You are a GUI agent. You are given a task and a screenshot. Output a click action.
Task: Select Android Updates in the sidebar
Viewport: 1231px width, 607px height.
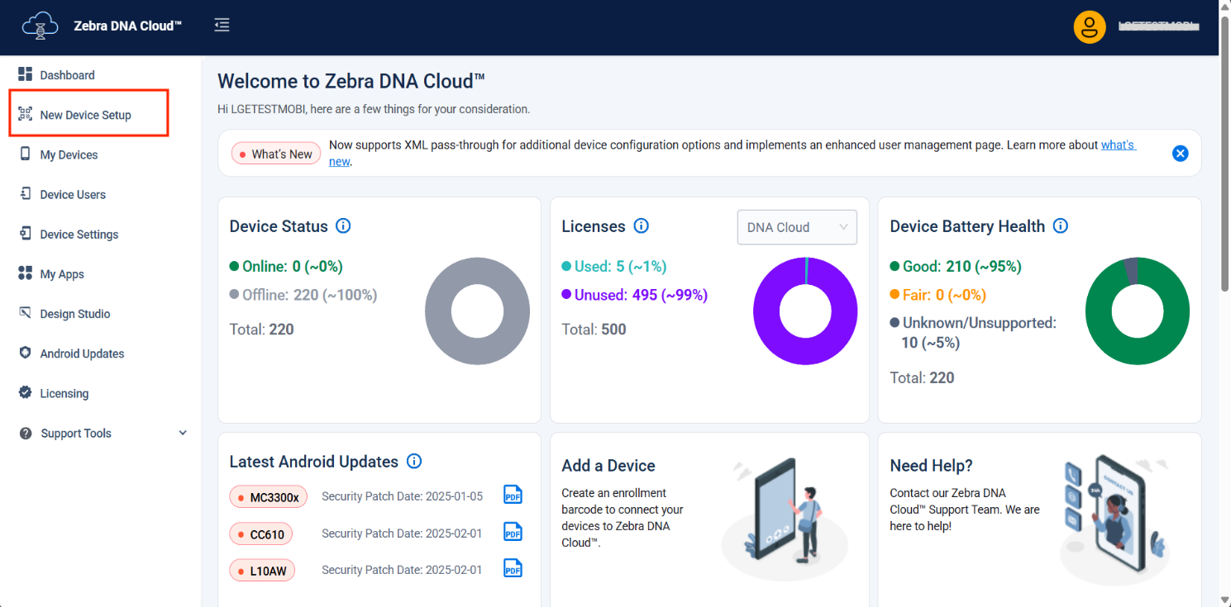pyautogui.click(x=82, y=353)
